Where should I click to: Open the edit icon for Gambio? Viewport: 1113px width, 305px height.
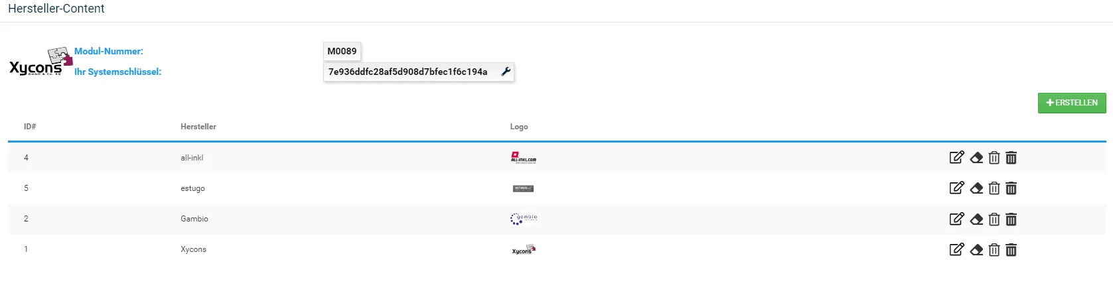pos(956,219)
